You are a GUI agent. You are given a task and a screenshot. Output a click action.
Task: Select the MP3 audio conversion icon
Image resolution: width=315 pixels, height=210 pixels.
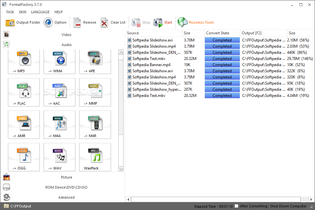(x=24, y=62)
